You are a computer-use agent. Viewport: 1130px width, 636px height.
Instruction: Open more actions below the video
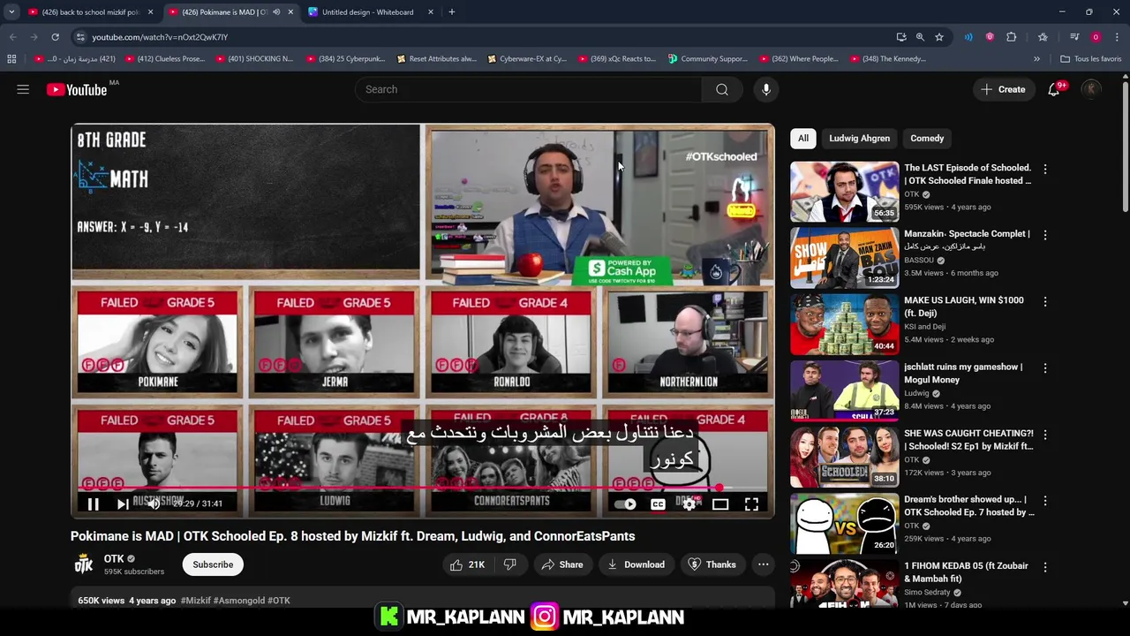[764, 564]
